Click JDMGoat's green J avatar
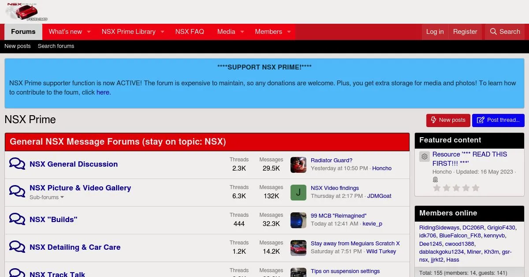Screen dimensions: 529x277 pos(298,192)
